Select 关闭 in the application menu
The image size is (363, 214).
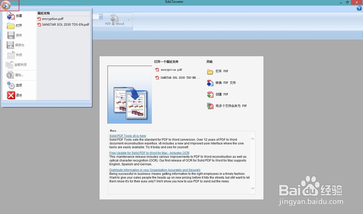(19, 55)
